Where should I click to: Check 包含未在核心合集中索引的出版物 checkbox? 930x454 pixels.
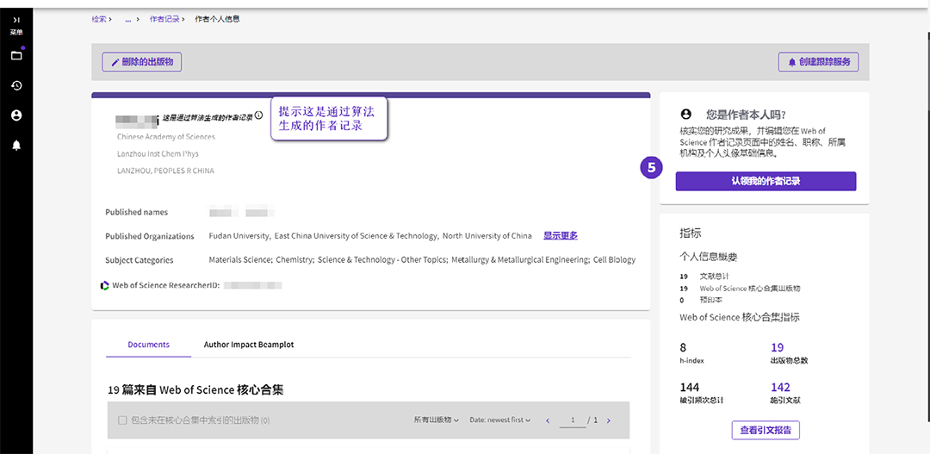[122, 420]
